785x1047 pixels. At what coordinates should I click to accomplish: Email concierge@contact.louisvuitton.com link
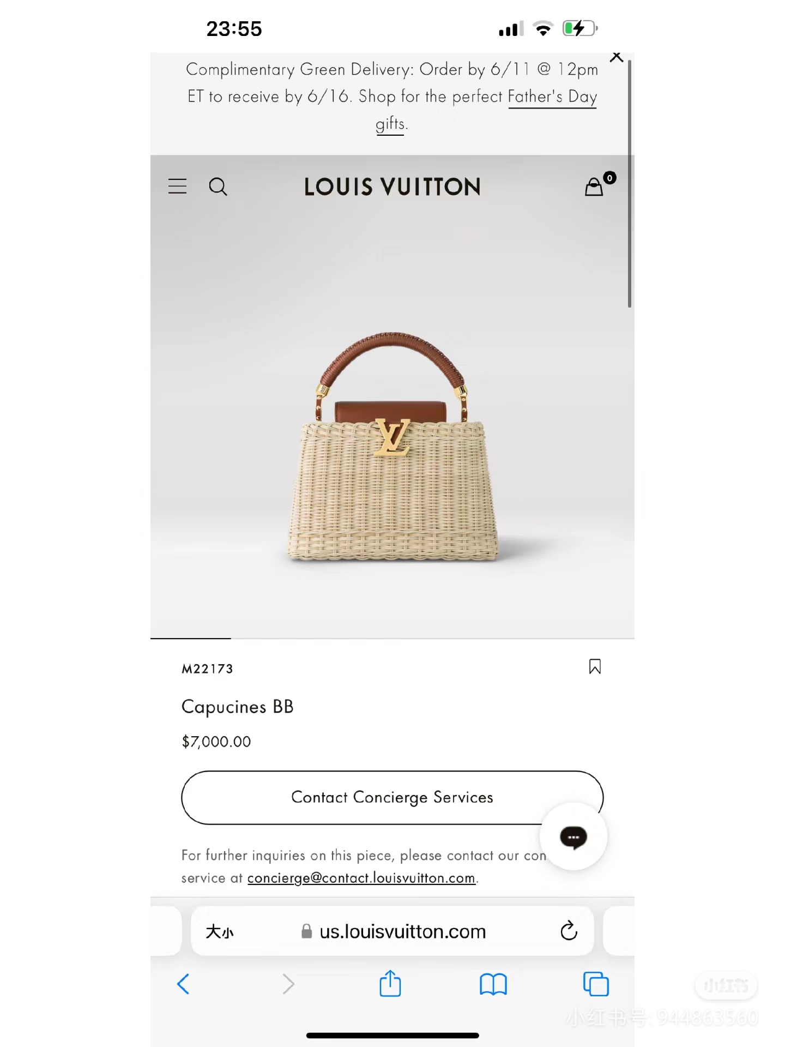click(x=361, y=878)
